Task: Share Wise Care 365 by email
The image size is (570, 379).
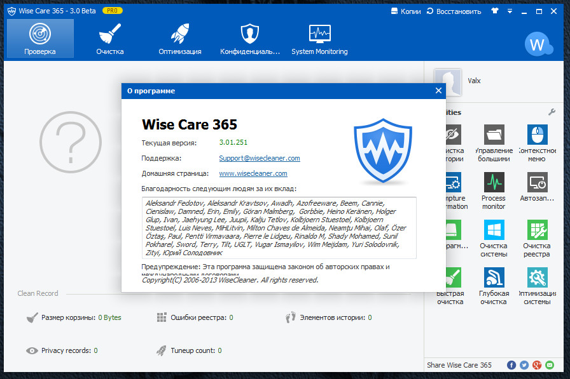Action: [x=549, y=365]
